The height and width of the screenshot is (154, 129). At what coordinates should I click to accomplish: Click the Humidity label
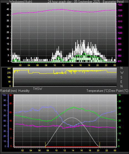point(24,91)
